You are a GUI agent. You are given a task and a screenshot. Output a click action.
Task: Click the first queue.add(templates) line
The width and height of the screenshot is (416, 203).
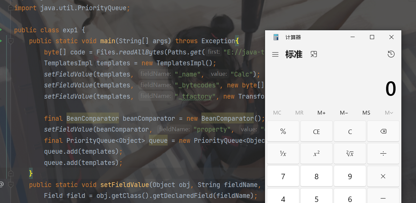[x=83, y=151]
